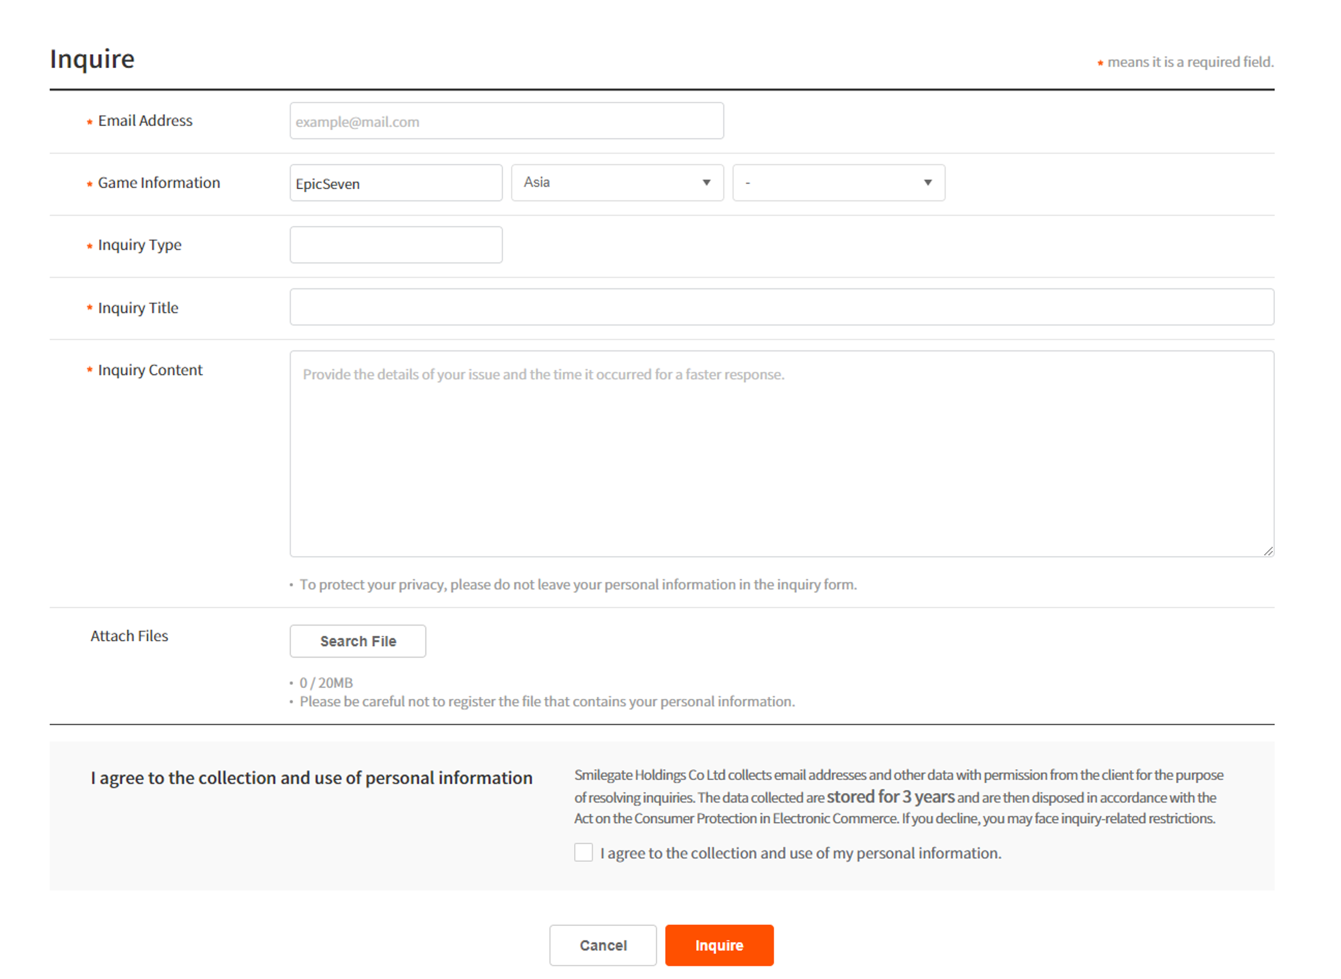Click the Email Address input field

point(506,121)
